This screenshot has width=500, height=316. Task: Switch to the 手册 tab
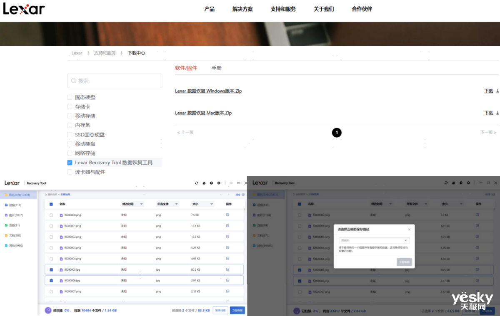pos(217,68)
